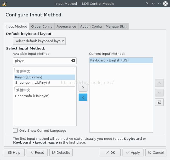Switch to Addon Config tab
This screenshot has height=160, width=170.
[x=91, y=26]
